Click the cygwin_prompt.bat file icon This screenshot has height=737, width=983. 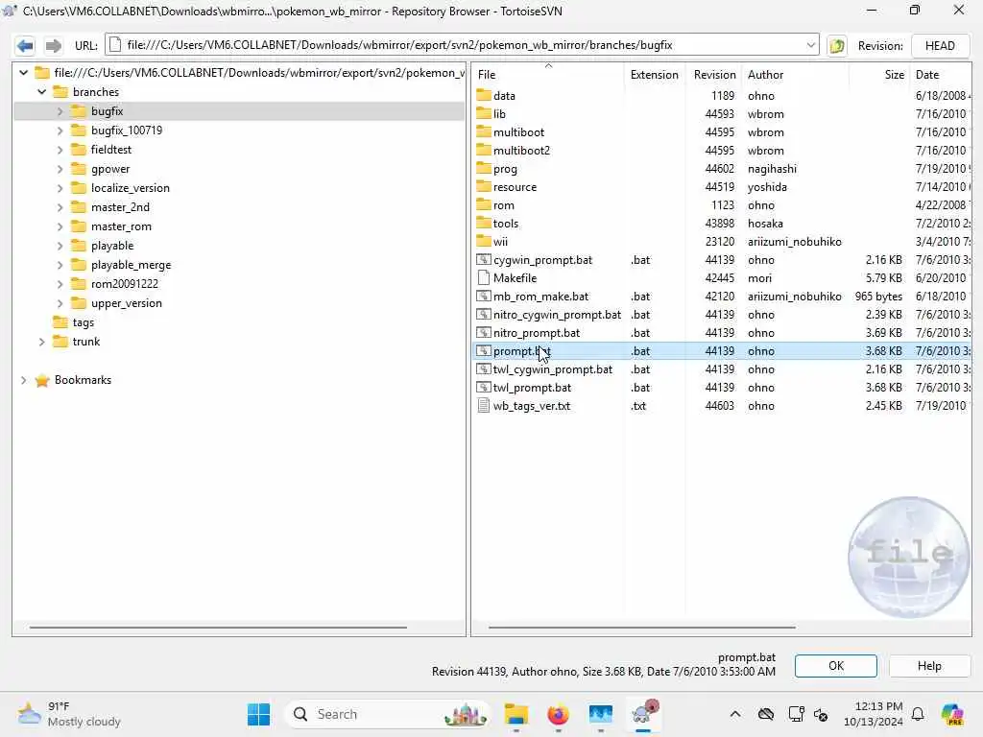point(484,259)
